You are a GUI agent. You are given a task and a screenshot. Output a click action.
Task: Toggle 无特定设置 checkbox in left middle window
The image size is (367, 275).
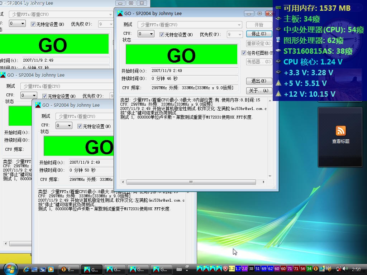(45, 96)
